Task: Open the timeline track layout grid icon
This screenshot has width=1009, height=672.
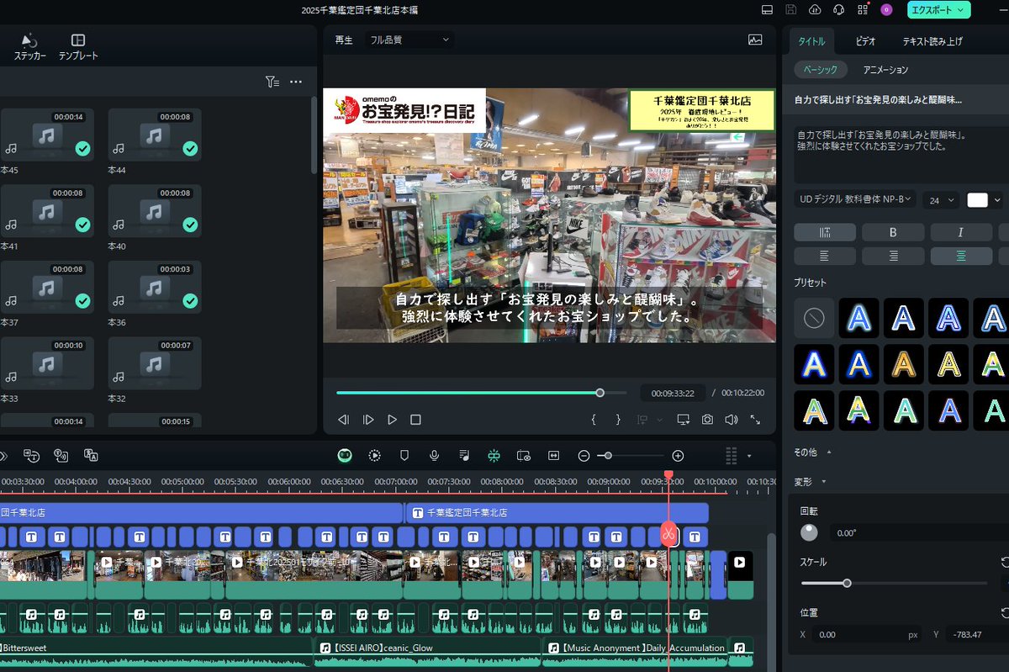Action: 732,455
